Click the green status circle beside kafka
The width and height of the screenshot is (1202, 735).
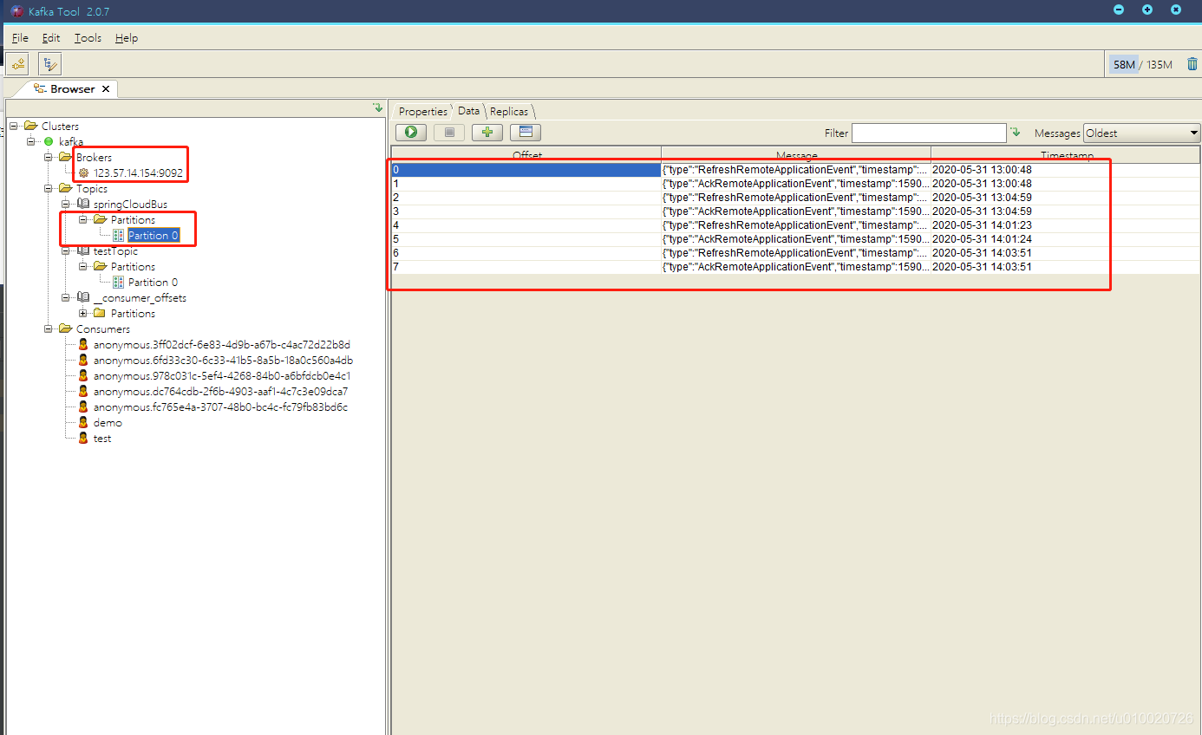click(x=49, y=141)
